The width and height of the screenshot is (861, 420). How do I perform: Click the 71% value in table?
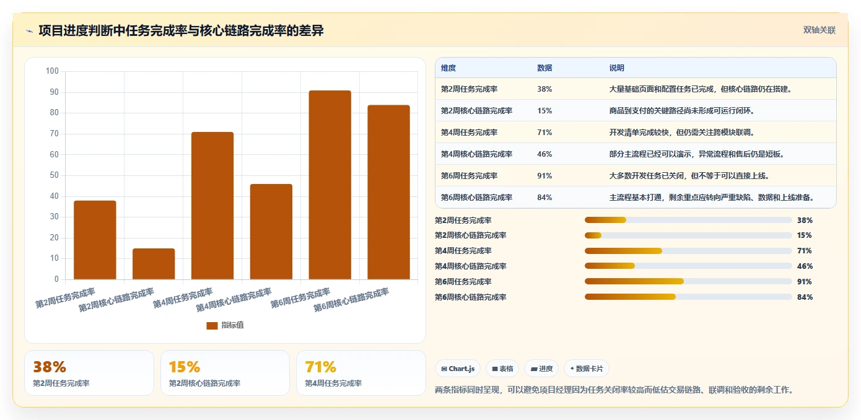click(x=544, y=133)
